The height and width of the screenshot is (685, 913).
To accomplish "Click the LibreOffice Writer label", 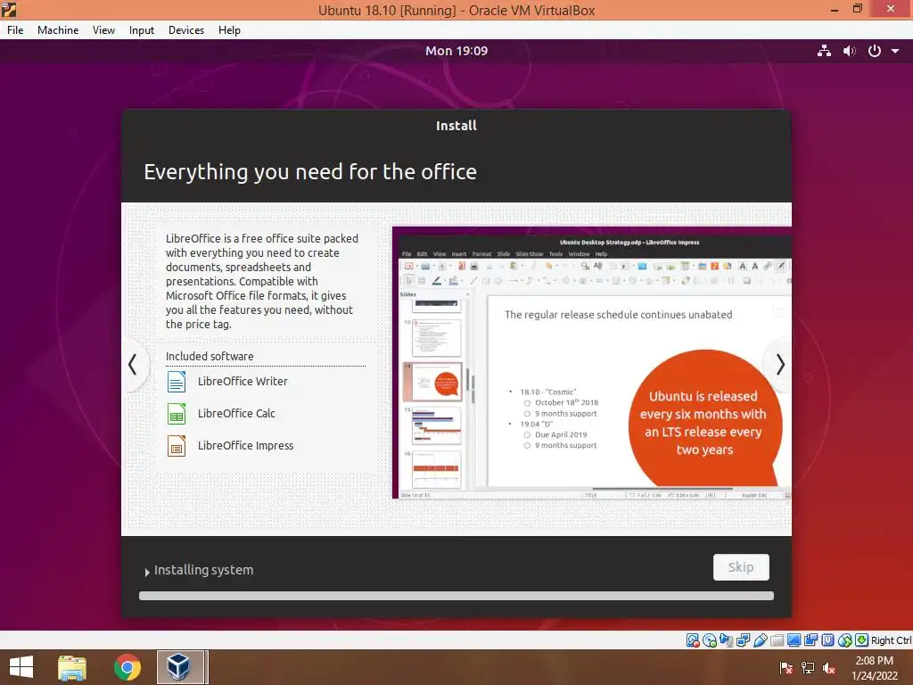I will tap(243, 382).
